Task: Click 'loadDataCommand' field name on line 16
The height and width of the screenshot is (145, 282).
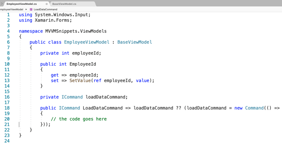Action: (x=105, y=97)
